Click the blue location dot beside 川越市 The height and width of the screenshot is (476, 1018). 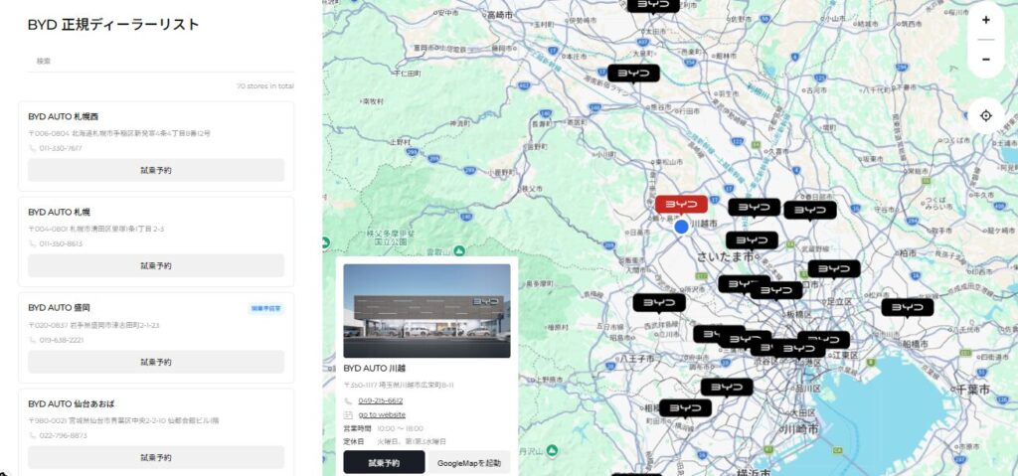681,227
